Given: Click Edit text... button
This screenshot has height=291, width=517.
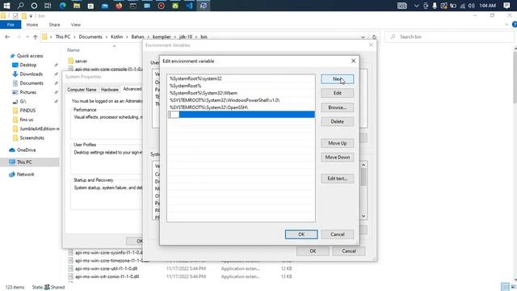Looking at the screenshot, I should [338, 179].
